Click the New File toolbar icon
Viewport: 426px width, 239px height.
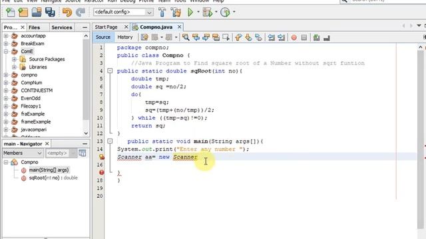pyautogui.click(x=11, y=12)
